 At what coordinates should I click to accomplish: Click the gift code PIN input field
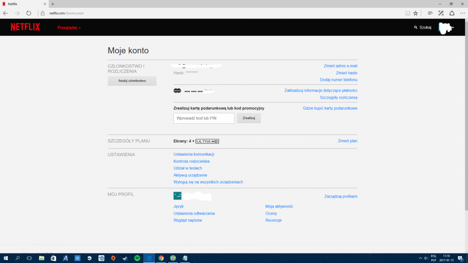pyautogui.click(x=204, y=118)
